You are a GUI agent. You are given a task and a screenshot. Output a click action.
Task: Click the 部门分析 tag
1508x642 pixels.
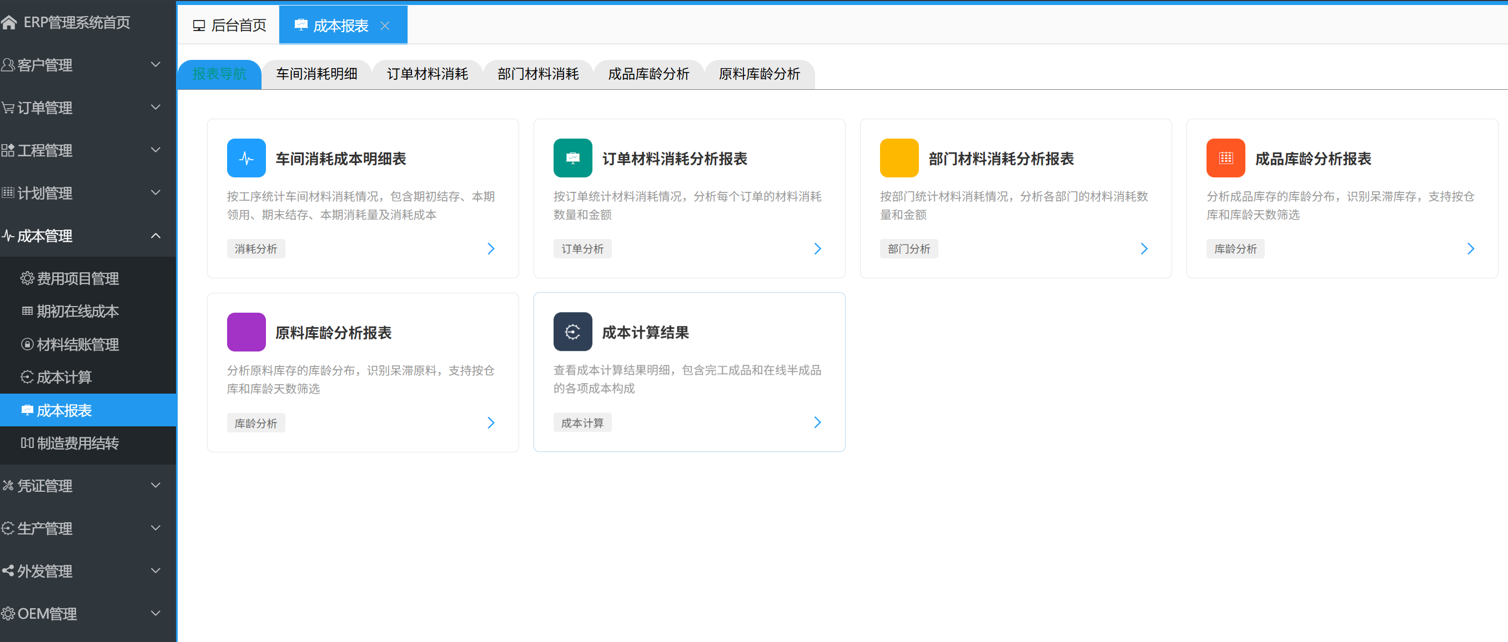909,249
